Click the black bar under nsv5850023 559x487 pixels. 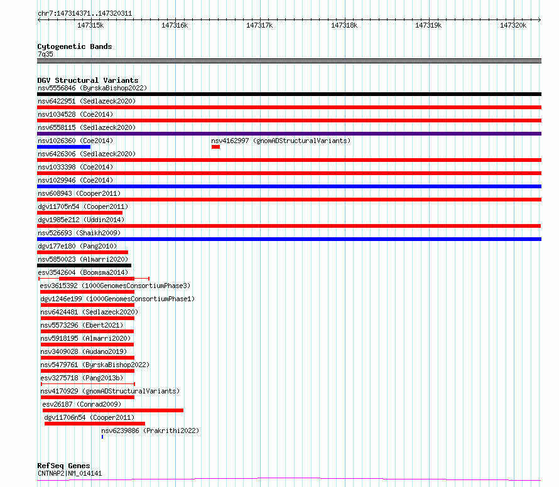pyautogui.click(x=84, y=265)
